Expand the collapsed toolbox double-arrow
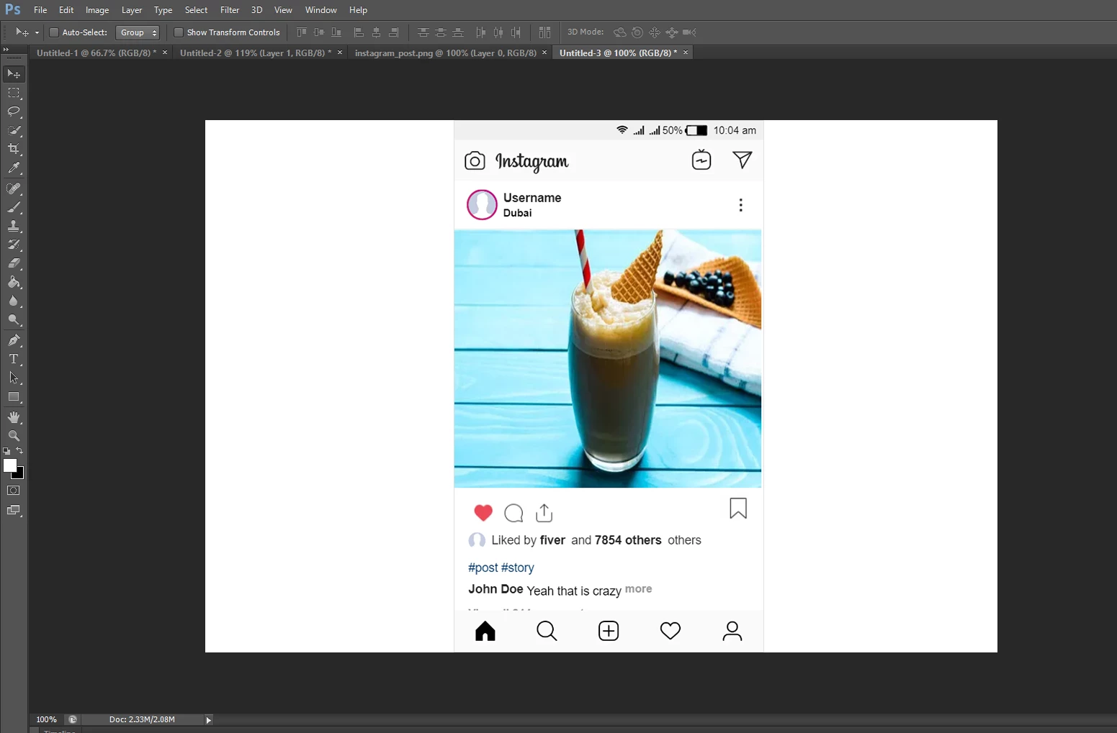 [6, 49]
